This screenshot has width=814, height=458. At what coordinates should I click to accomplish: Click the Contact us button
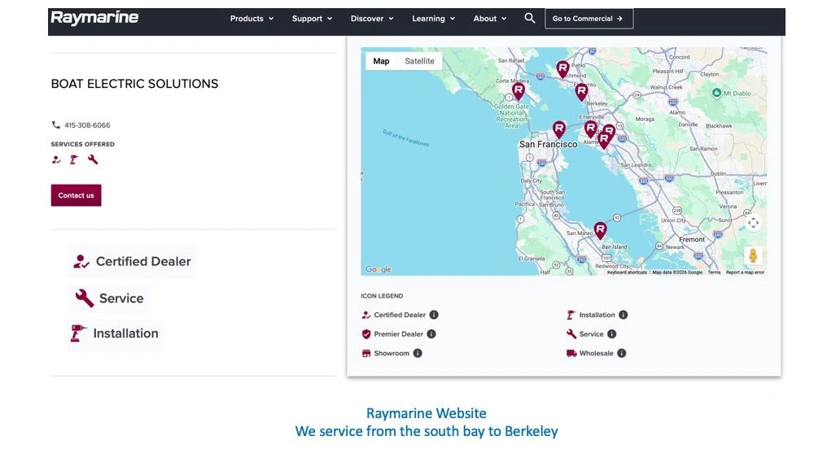(x=76, y=195)
